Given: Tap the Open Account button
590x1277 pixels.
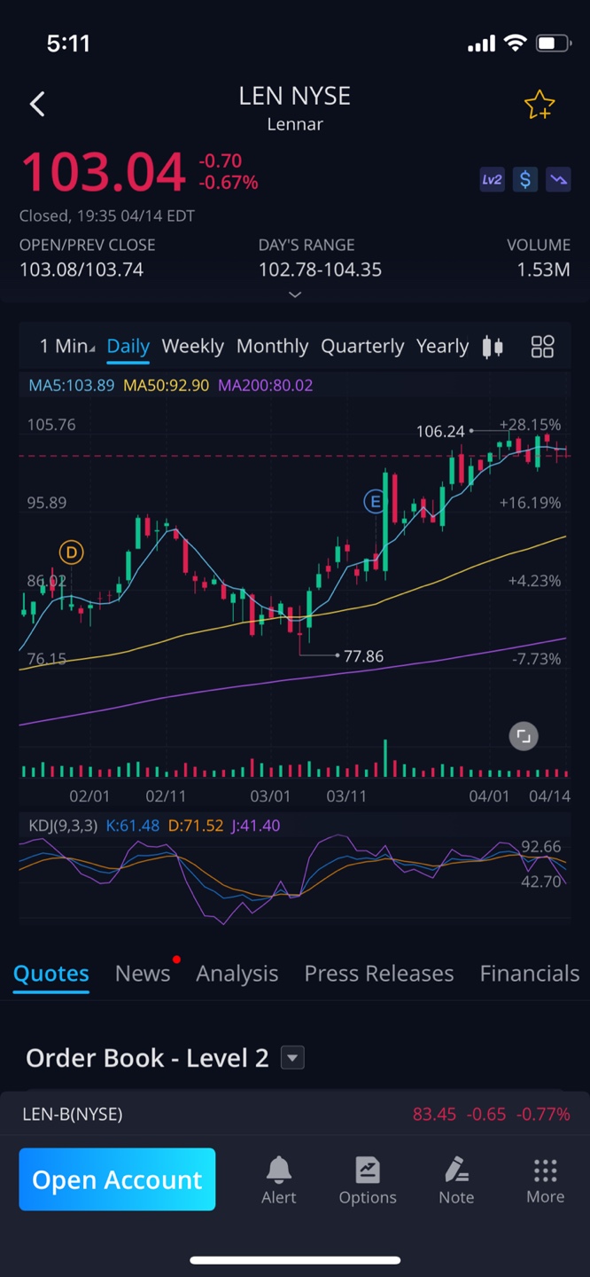Looking at the screenshot, I should [117, 1179].
